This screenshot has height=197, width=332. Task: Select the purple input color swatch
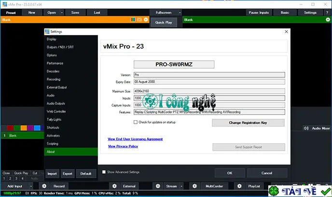(x=30, y=128)
